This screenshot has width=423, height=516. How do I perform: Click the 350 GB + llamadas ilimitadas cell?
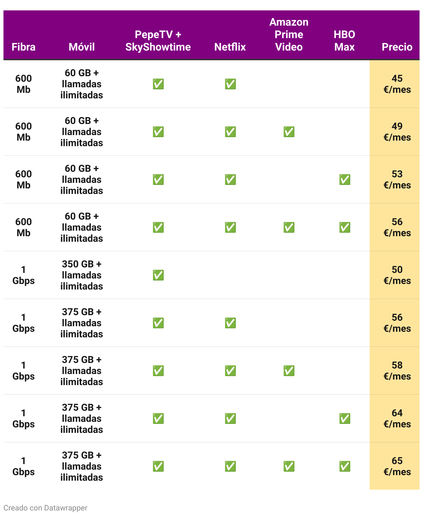pyautogui.click(x=82, y=275)
